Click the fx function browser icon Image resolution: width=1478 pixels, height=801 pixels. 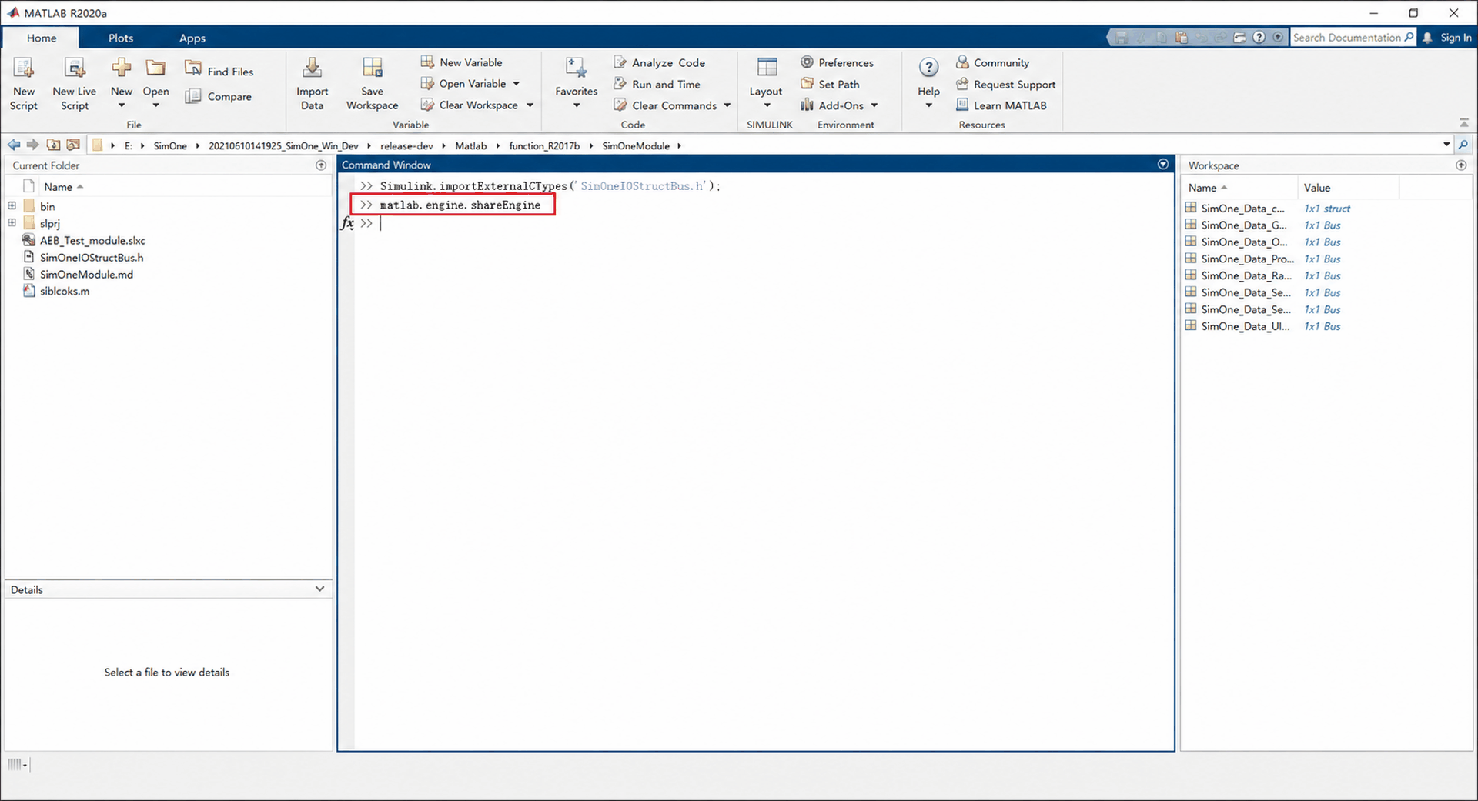(347, 223)
